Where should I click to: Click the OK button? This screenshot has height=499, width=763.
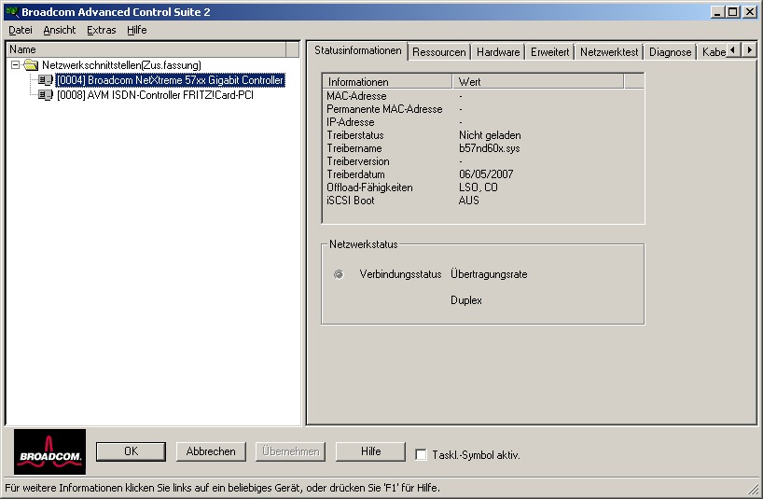coord(131,451)
